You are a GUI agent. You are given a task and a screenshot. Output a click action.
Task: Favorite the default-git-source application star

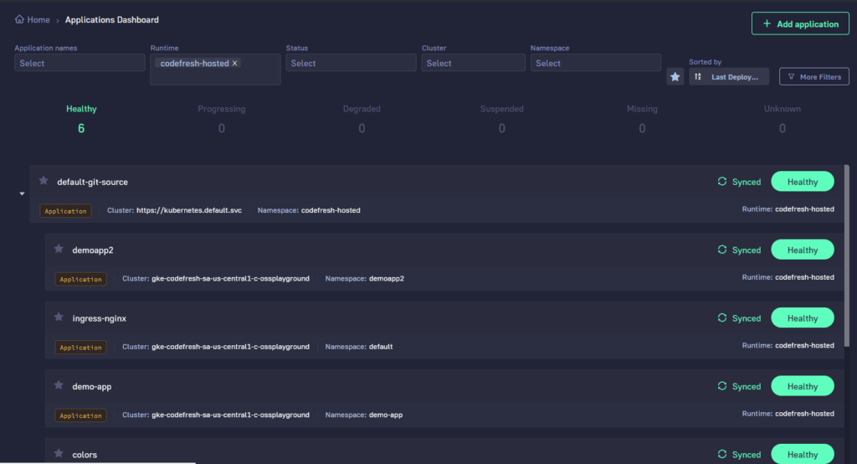pos(44,181)
